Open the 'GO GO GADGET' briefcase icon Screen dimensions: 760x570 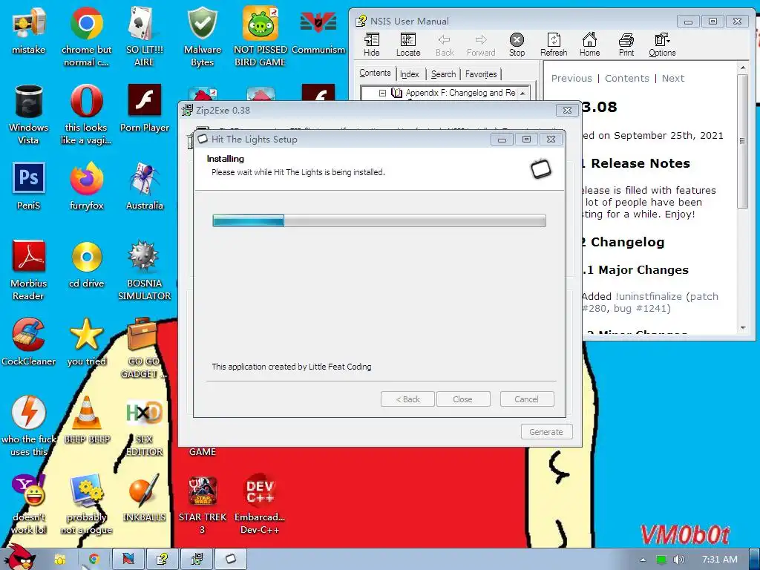(x=144, y=348)
